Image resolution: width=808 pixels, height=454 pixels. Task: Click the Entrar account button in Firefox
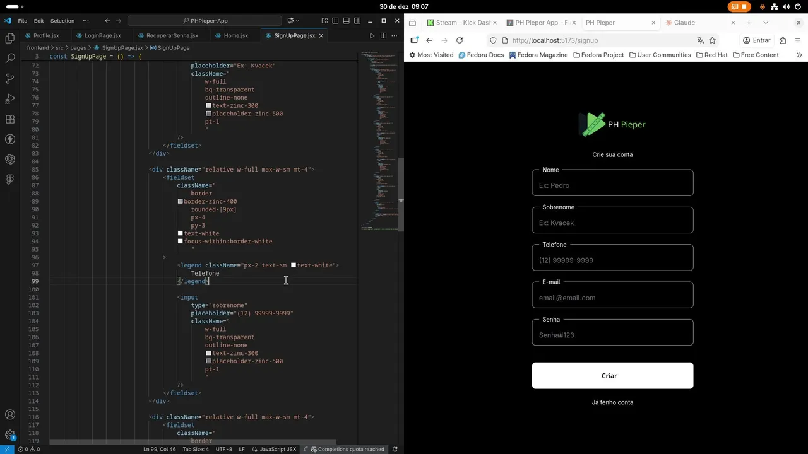point(756,40)
